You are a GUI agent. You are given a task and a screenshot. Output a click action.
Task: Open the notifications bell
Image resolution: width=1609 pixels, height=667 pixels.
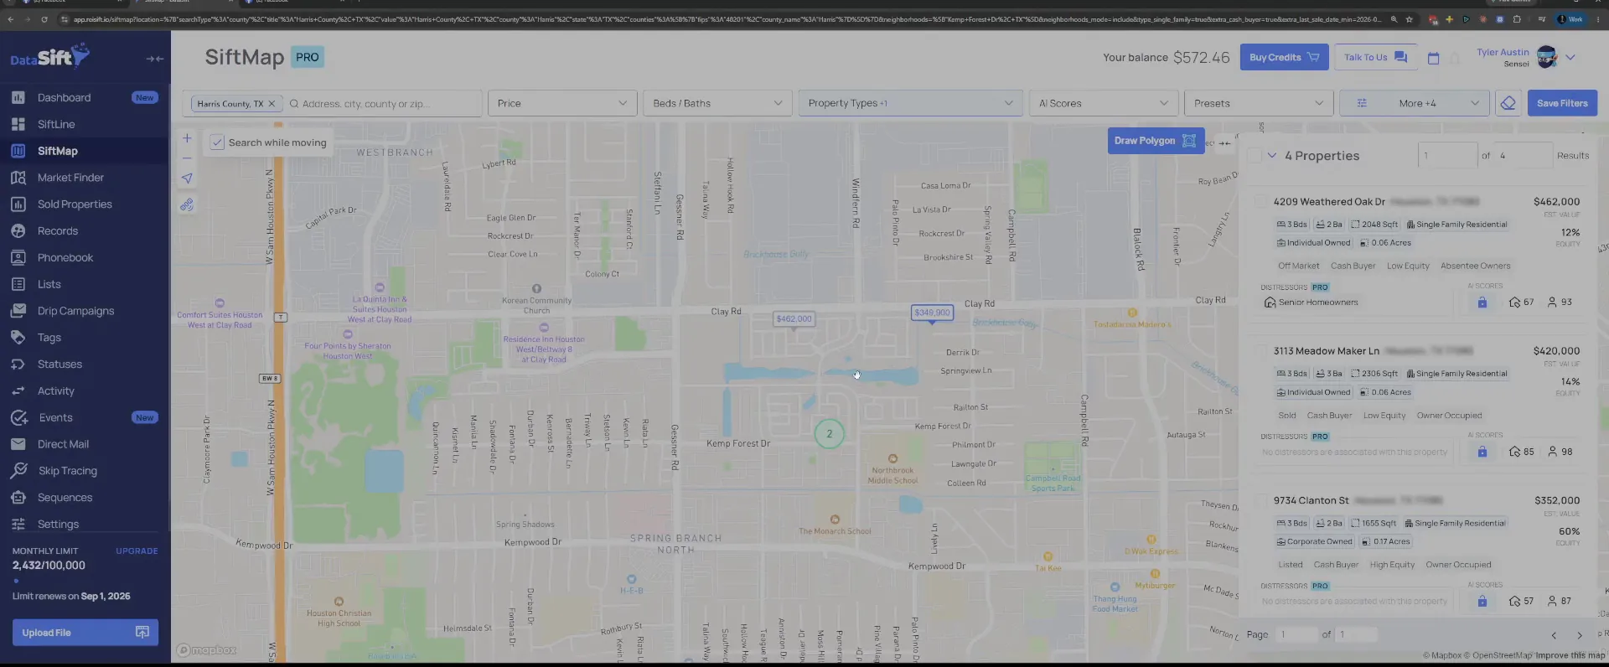[x=1455, y=58]
